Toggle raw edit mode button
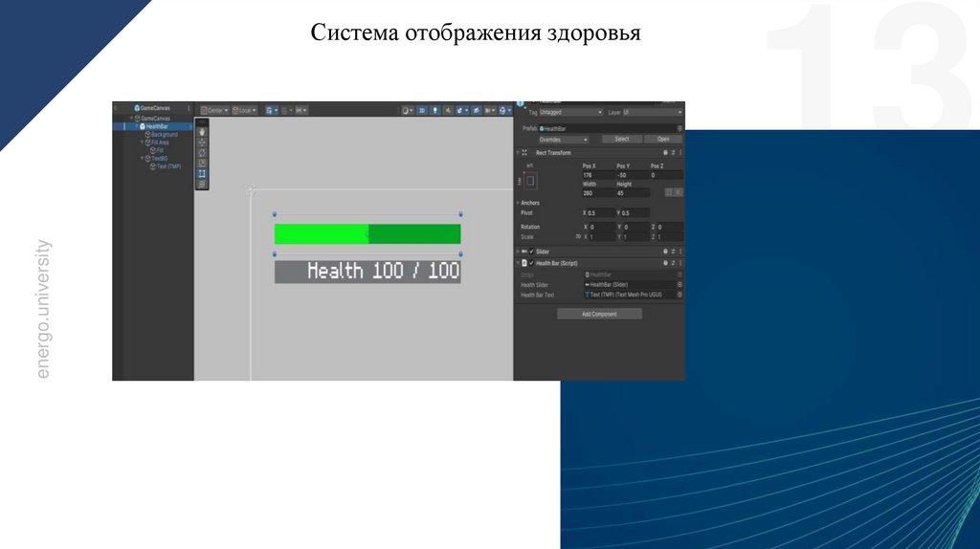980x549 pixels. (679, 192)
